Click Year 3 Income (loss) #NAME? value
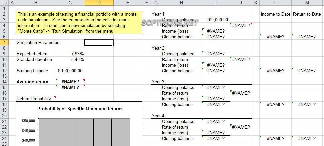The image size is (324, 146). click(x=216, y=99)
